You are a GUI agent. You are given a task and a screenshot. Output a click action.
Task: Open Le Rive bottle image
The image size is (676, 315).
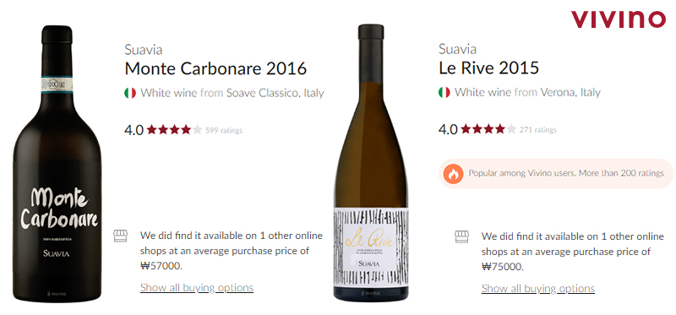click(371, 163)
